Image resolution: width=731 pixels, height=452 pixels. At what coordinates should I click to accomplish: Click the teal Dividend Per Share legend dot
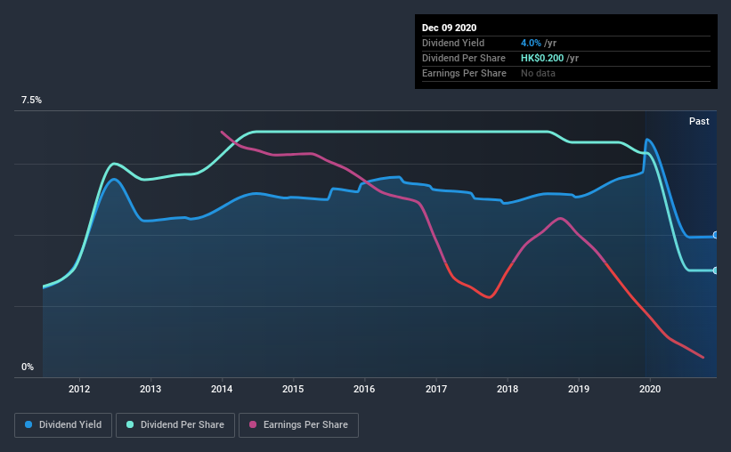(130, 424)
